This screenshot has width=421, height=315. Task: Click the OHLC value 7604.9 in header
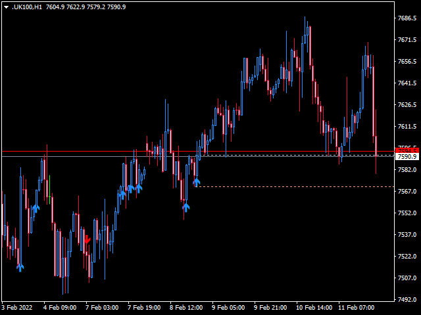pos(55,7)
